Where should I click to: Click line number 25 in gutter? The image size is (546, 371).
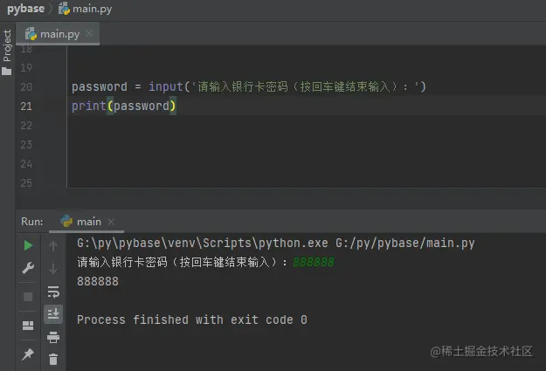pyautogui.click(x=26, y=183)
